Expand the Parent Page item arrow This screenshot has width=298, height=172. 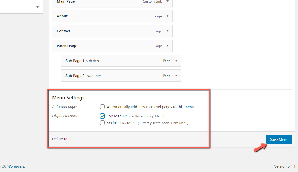point(168,46)
